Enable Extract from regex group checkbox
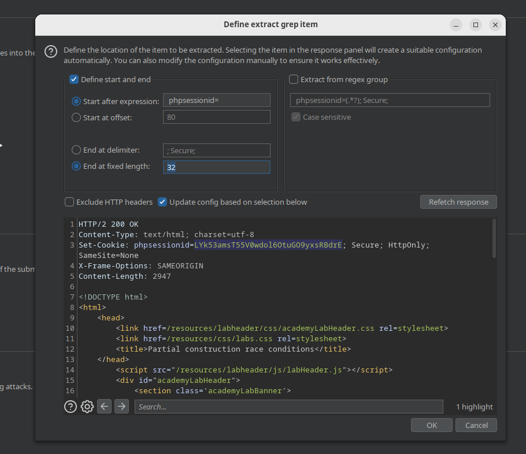The width and height of the screenshot is (526, 454). tap(294, 80)
